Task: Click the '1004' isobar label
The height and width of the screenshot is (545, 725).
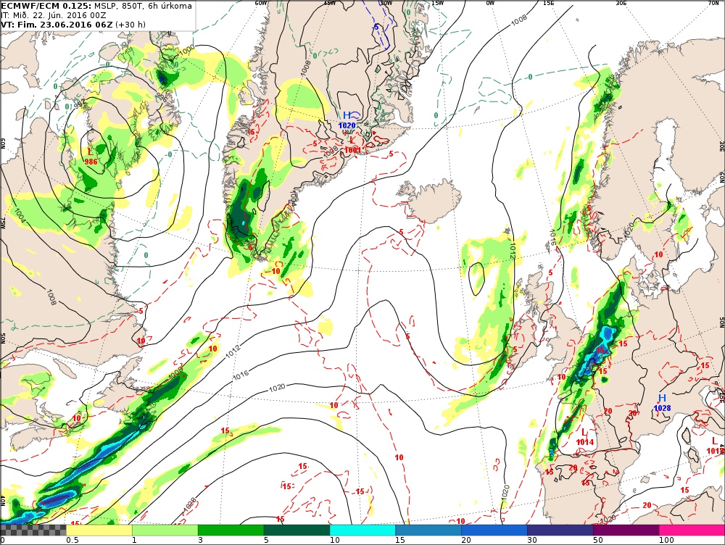Action: [20, 215]
